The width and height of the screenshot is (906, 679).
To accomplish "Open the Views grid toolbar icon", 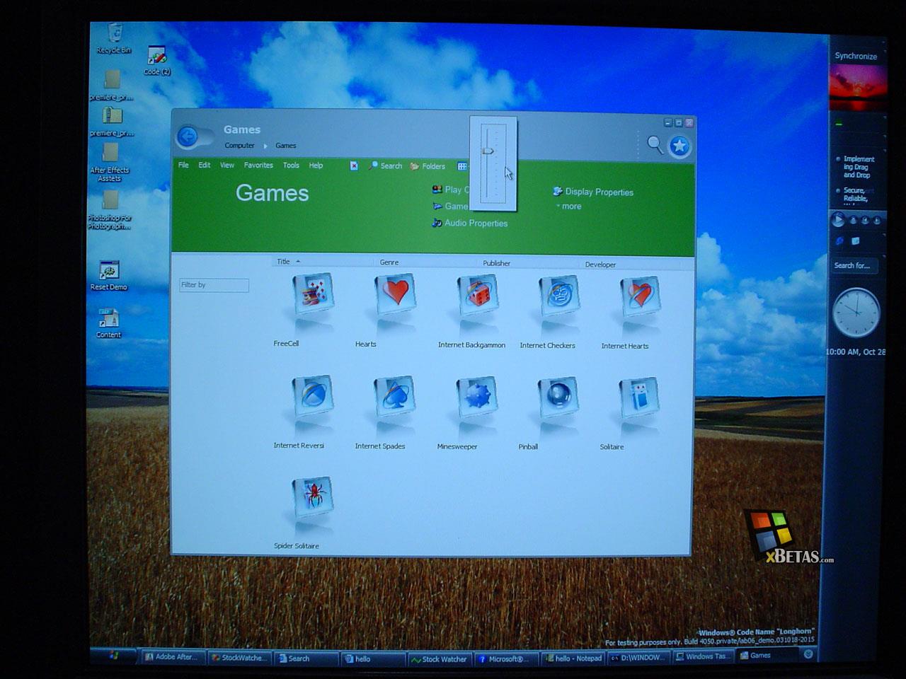I will click(462, 166).
